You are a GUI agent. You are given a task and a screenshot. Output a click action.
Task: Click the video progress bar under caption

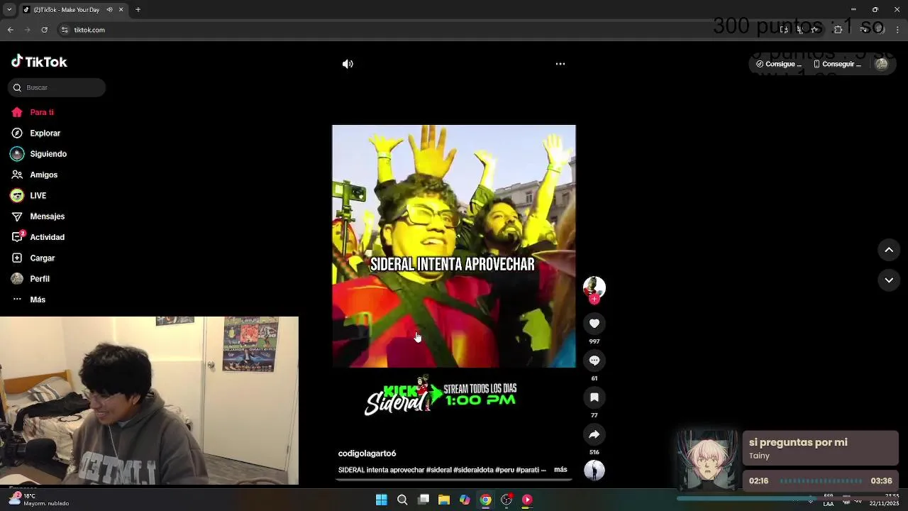point(454,480)
